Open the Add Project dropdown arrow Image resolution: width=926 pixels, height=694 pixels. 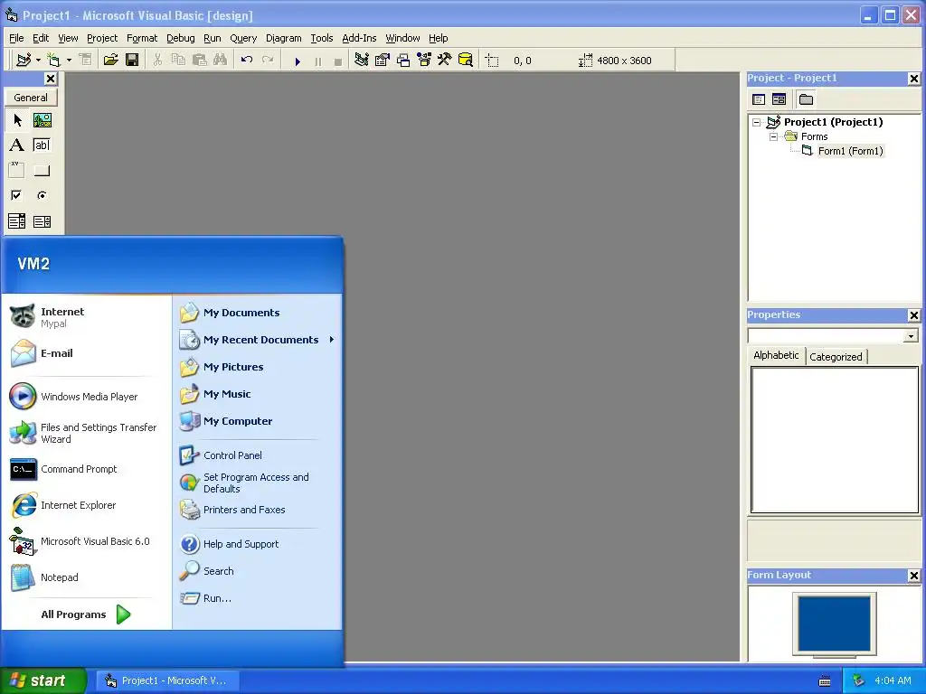(38, 61)
